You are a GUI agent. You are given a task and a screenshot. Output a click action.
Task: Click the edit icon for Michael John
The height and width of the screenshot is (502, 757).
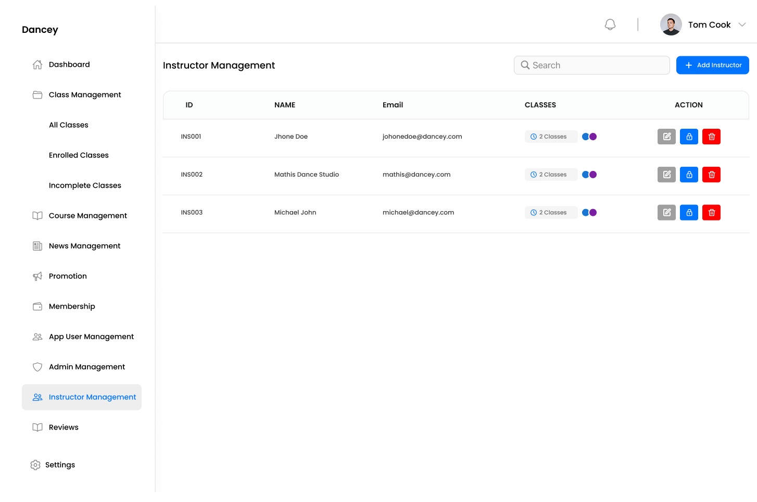(666, 212)
